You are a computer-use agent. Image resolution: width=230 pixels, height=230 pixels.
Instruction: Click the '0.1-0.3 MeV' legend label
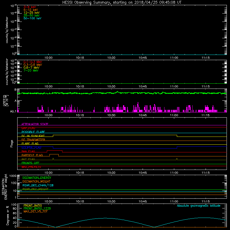[33, 62]
